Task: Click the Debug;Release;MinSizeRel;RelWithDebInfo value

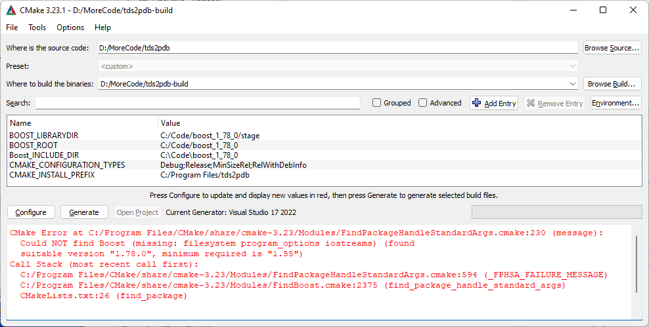Action: tap(233, 165)
